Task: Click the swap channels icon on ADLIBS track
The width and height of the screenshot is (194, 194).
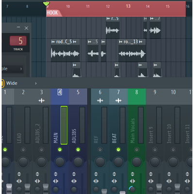Action: (74, 181)
